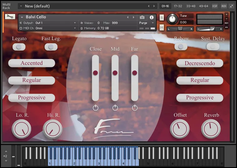Screen dimensions: 237x168
Task: Select the left Regular button under Accented
Action: point(31,80)
